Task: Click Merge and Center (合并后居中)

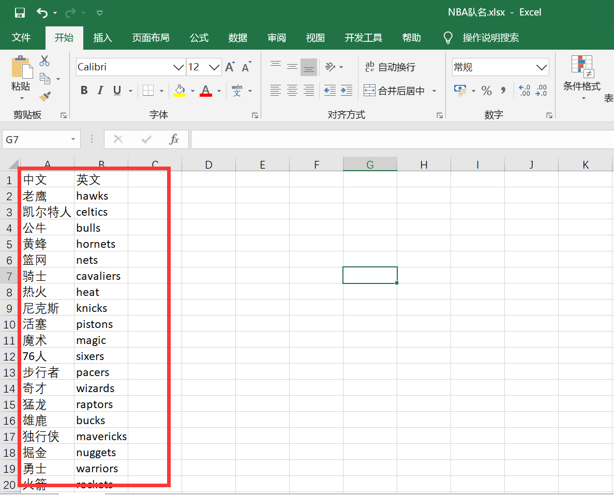Action: tap(394, 91)
